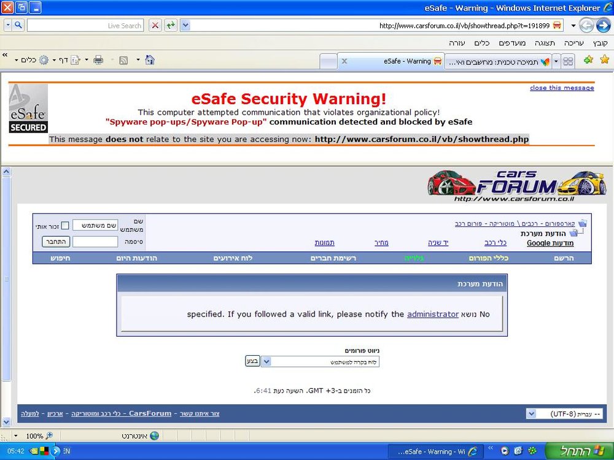This screenshot has height=460, width=614.
Task: Open the גלריה gallery link
Action: (414, 258)
